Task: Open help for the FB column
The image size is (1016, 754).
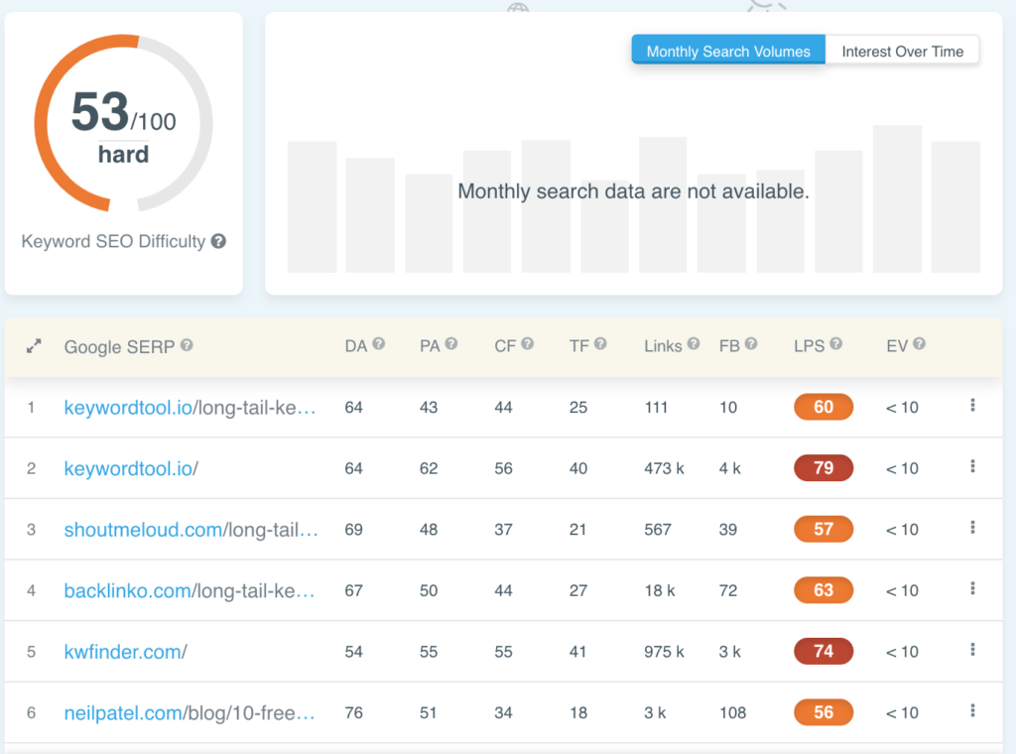Action: coord(751,345)
